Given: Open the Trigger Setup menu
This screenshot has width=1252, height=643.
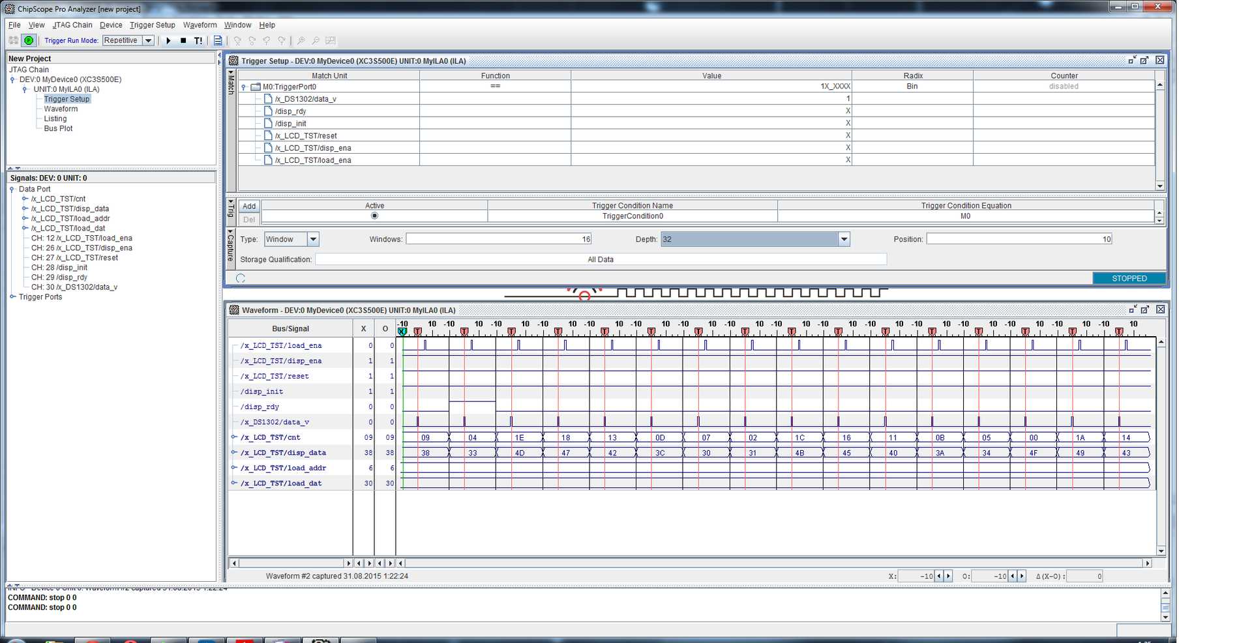Looking at the screenshot, I should pos(152,25).
